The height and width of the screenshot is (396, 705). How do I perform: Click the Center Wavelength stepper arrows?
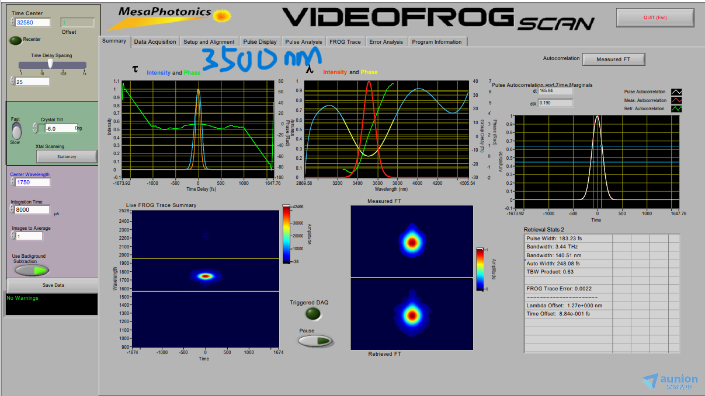(13, 182)
